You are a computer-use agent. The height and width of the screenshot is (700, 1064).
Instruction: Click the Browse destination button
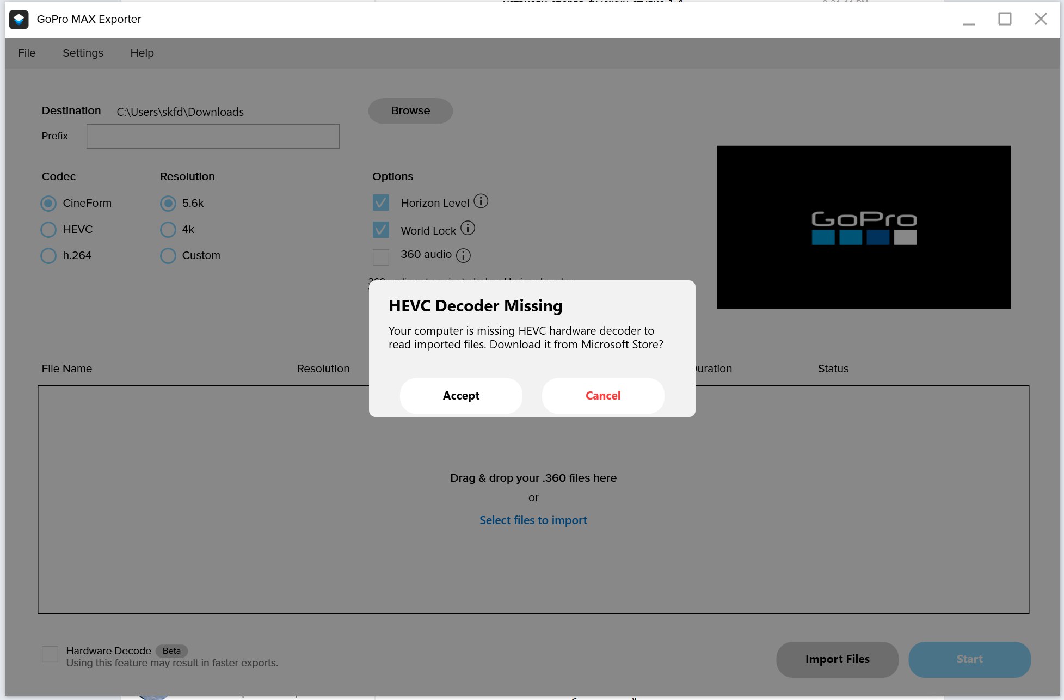tap(410, 111)
